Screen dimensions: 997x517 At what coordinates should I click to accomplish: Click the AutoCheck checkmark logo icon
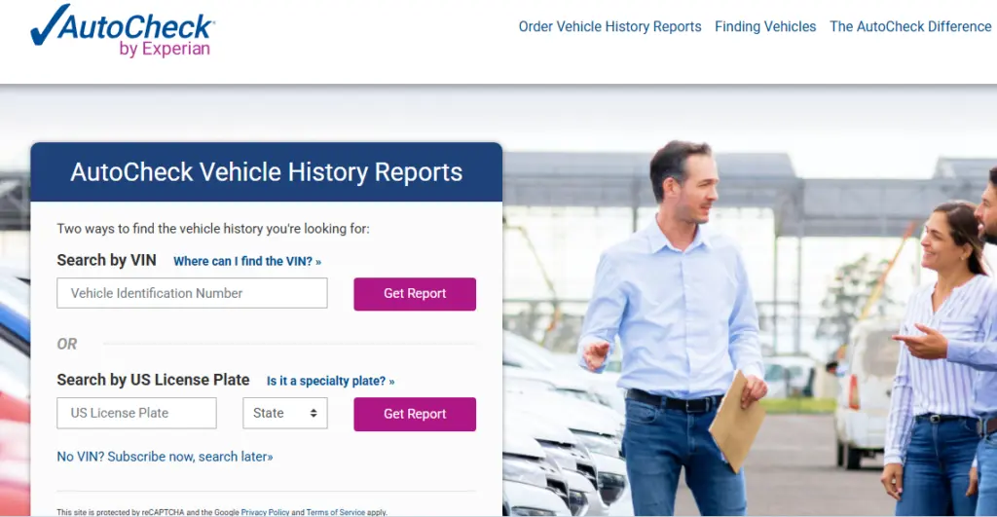pos(50,25)
